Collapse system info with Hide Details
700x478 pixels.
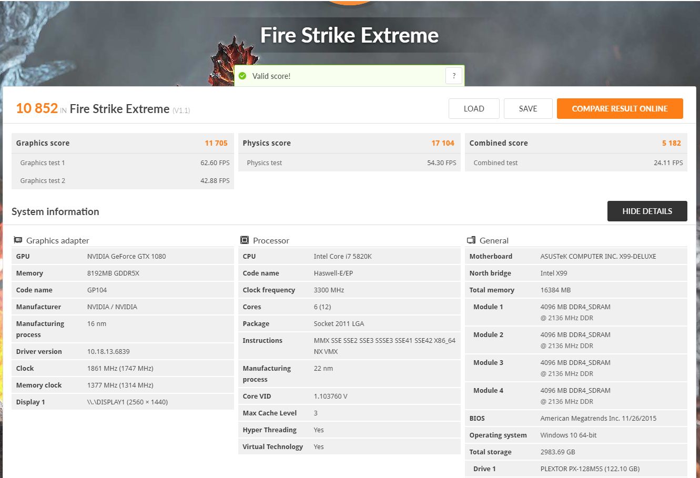[647, 211]
